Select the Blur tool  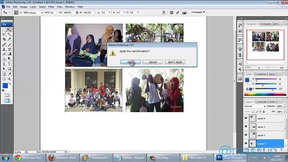(x=4, y=59)
